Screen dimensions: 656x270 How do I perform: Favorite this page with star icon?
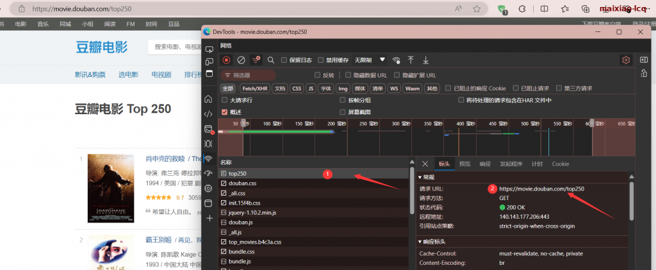pyautogui.click(x=477, y=9)
